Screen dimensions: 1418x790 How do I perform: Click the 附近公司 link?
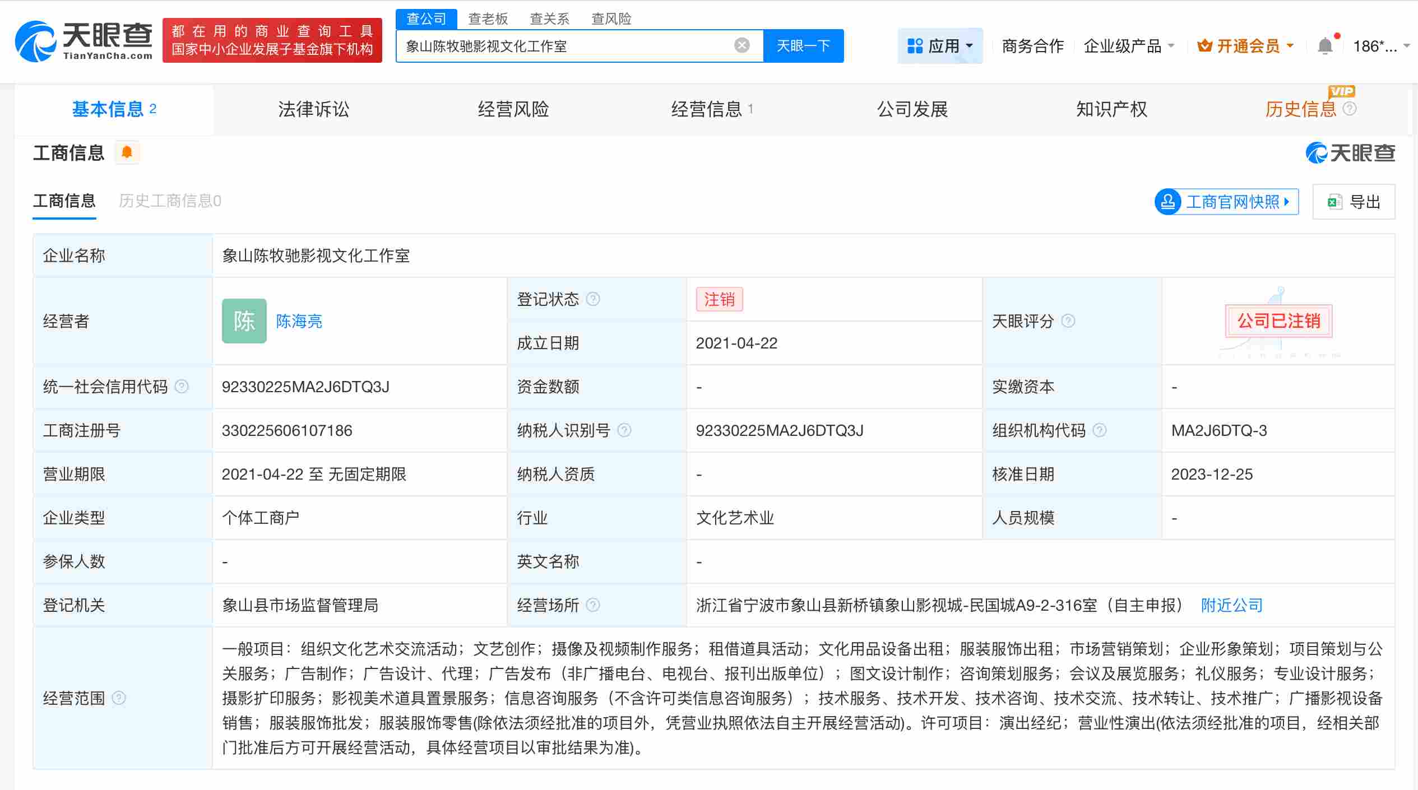(1231, 605)
